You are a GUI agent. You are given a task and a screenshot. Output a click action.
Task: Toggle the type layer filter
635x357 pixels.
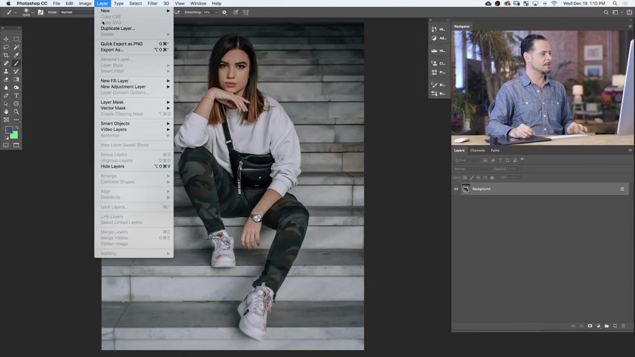tap(500, 160)
